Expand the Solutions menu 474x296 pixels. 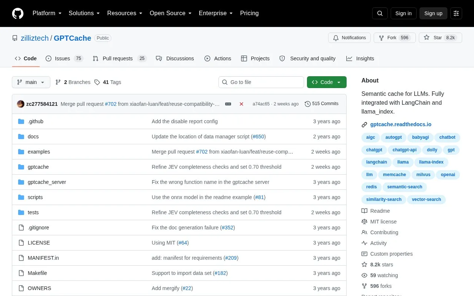click(x=84, y=13)
